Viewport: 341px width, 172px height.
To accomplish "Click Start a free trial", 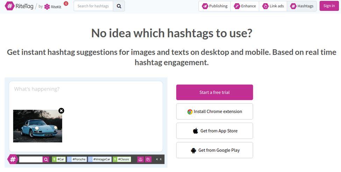I will 215,92.
